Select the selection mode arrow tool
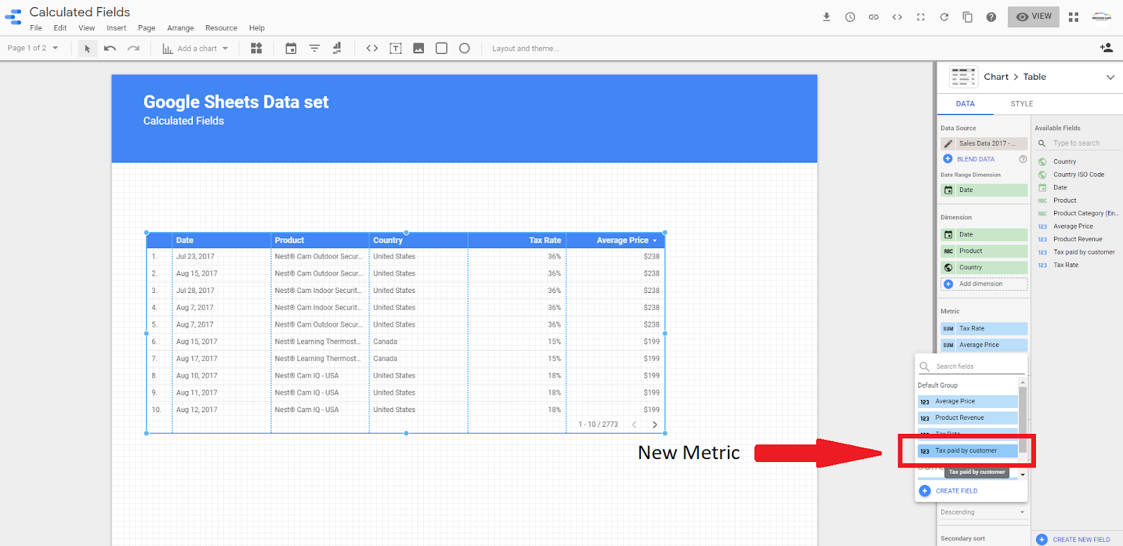This screenshot has height=546, width=1123. tap(87, 48)
